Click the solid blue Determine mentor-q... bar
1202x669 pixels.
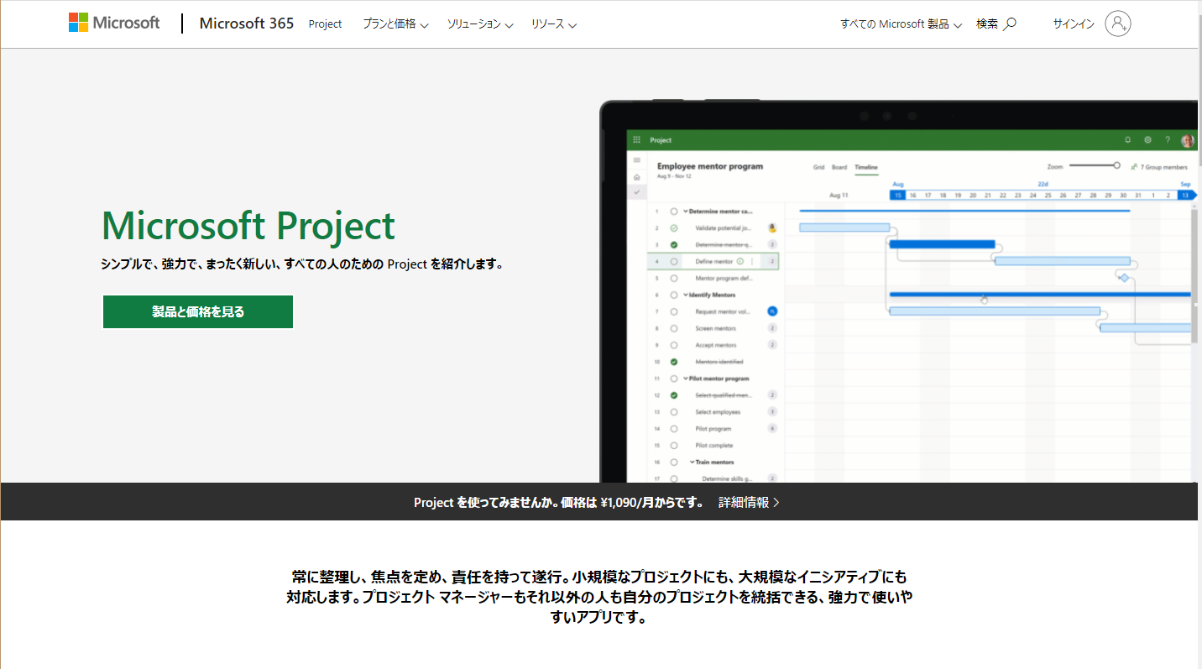point(942,245)
